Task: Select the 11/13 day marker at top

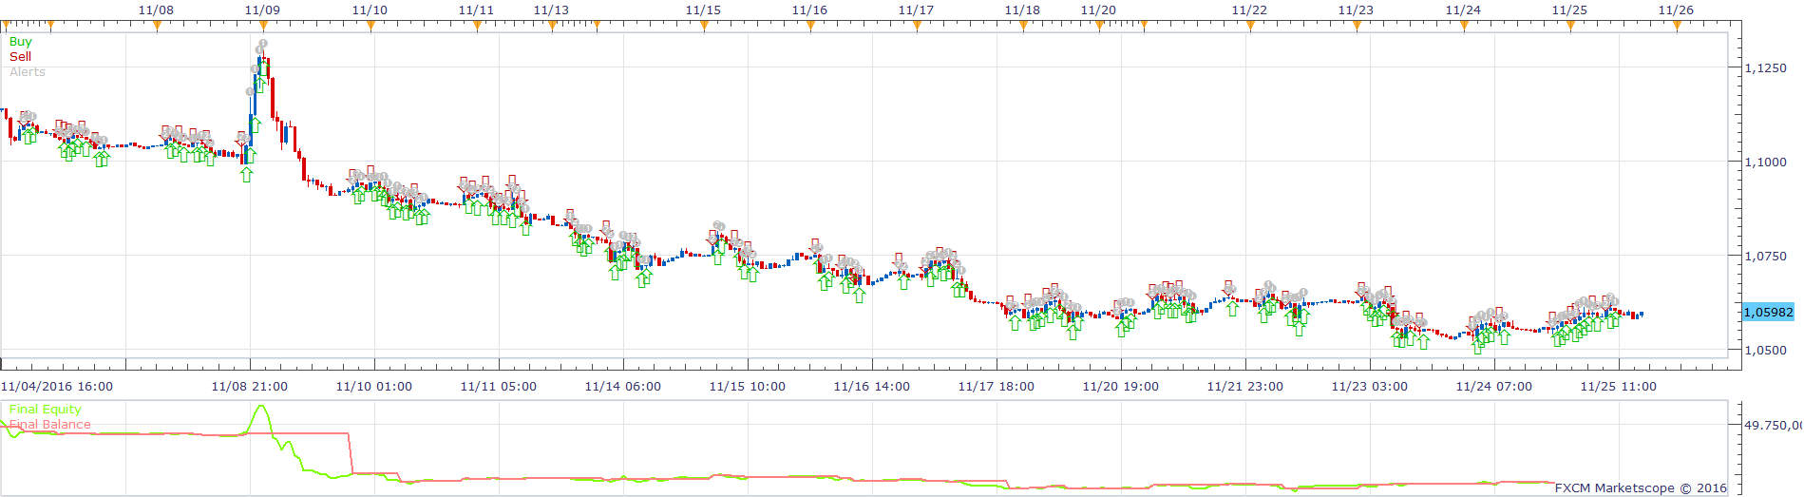Action: [x=551, y=10]
